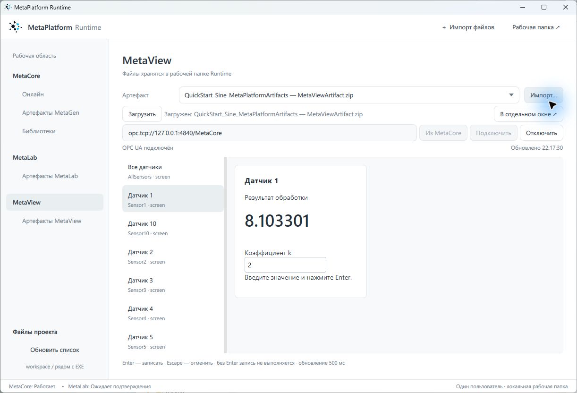Select Все датчики screen in list
This screenshot has width=577, height=393.
tap(173, 171)
